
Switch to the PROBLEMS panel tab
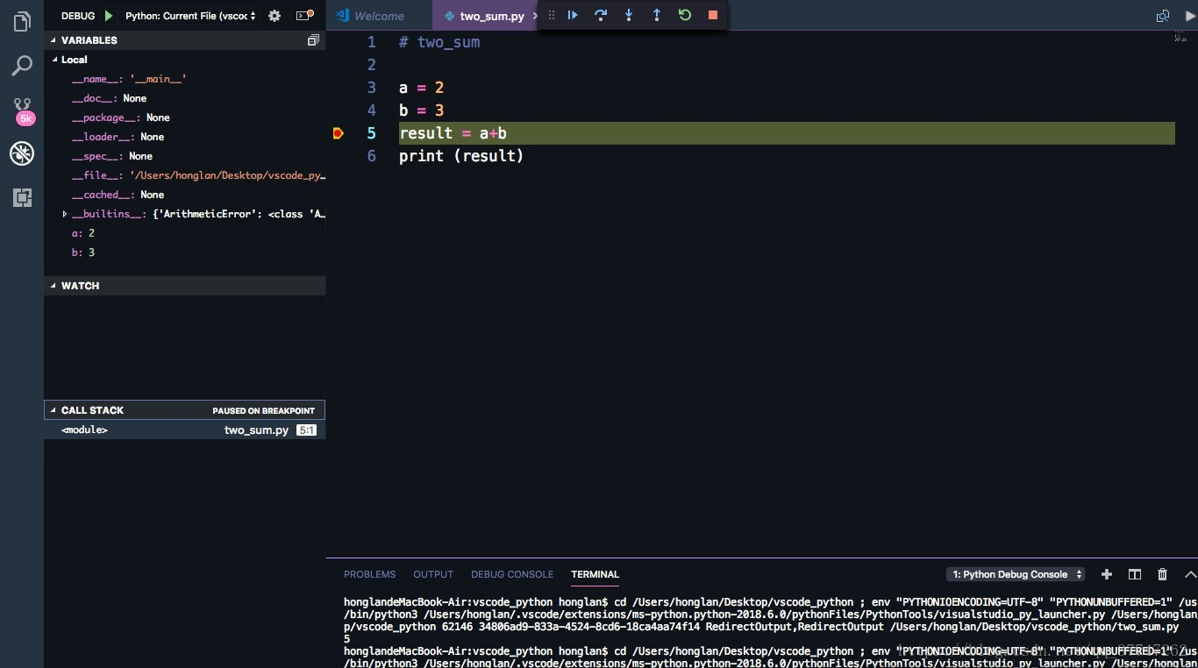tap(369, 574)
